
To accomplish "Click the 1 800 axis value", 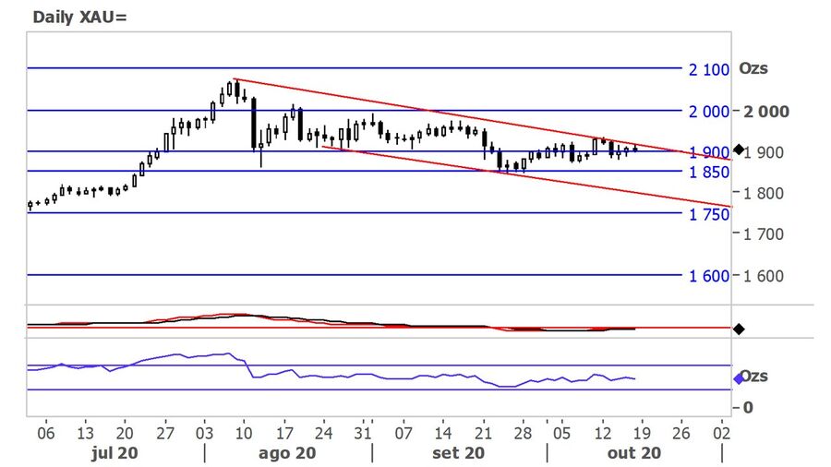I will tap(764, 193).
